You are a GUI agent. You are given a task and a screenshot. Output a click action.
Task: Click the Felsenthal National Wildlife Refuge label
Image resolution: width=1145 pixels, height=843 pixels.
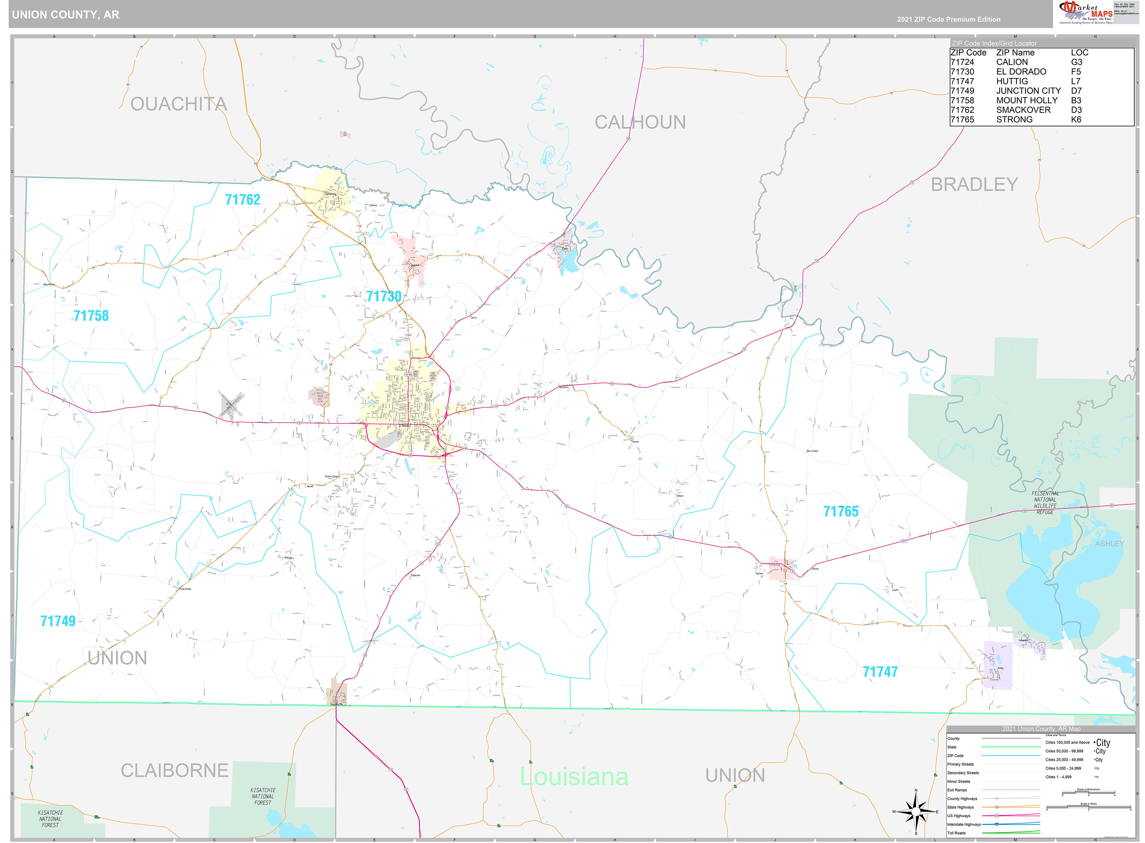[x=1045, y=503]
